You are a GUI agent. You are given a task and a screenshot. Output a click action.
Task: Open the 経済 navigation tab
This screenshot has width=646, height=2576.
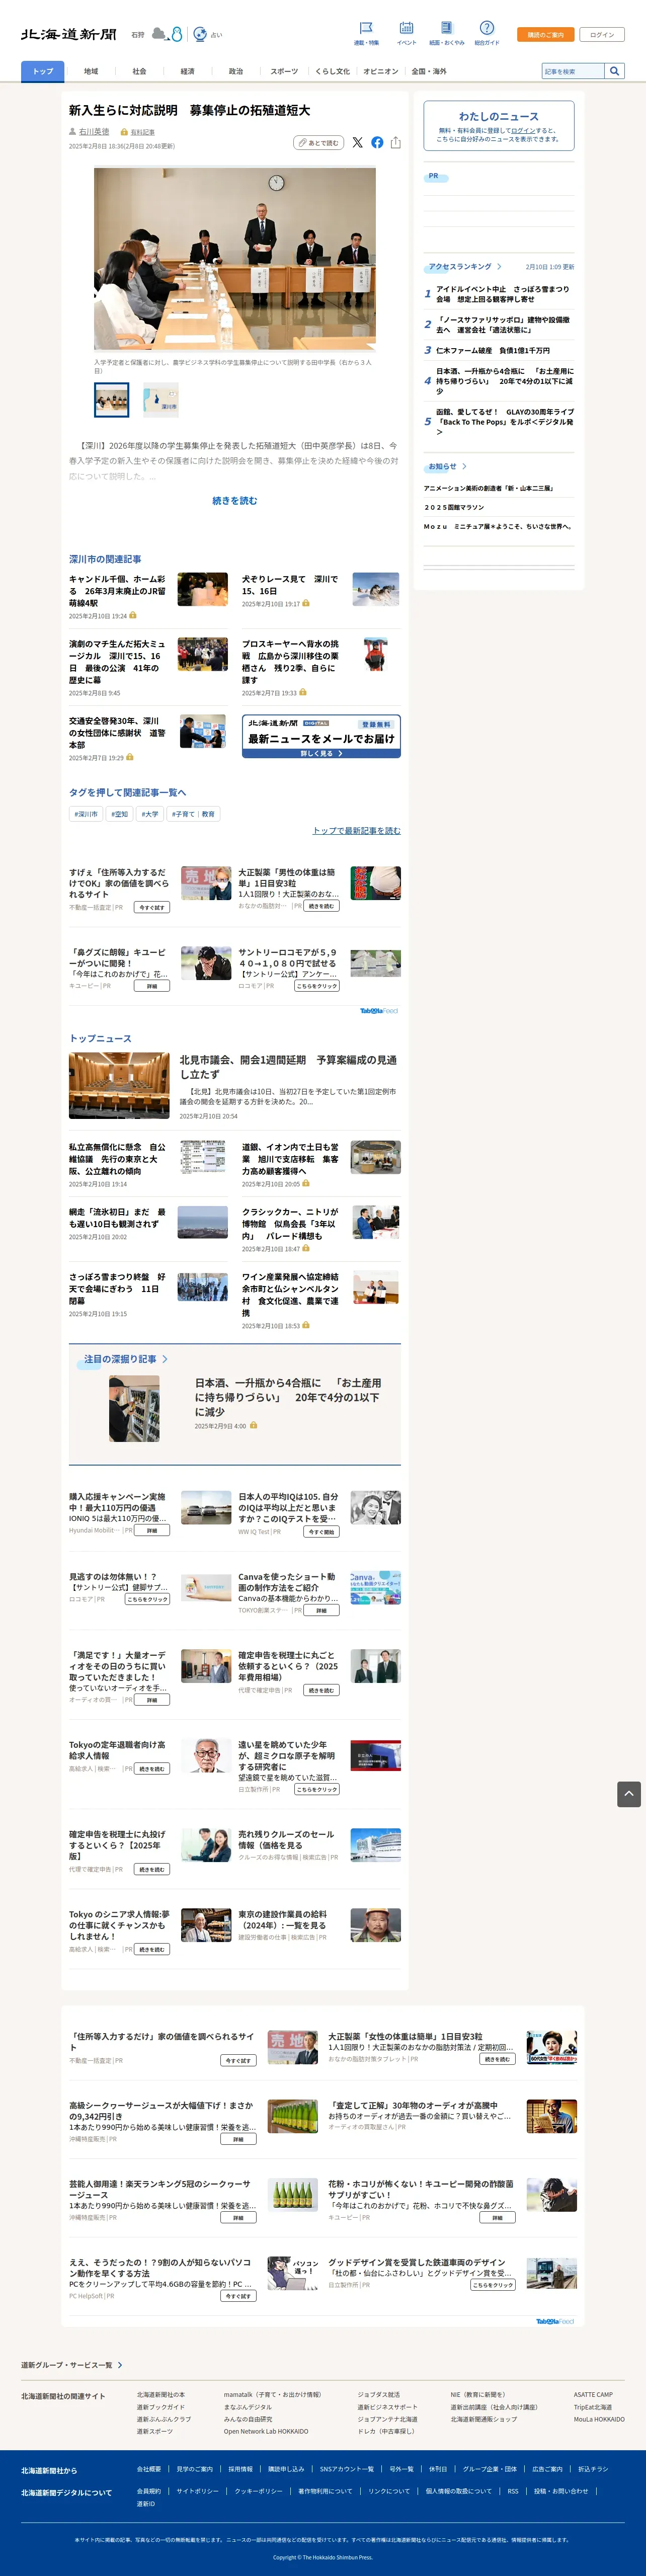pyautogui.click(x=187, y=71)
